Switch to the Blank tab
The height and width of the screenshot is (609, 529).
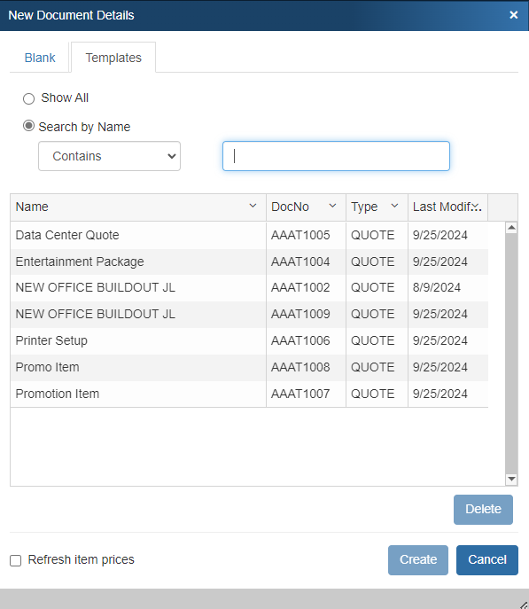[x=40, y=58]
